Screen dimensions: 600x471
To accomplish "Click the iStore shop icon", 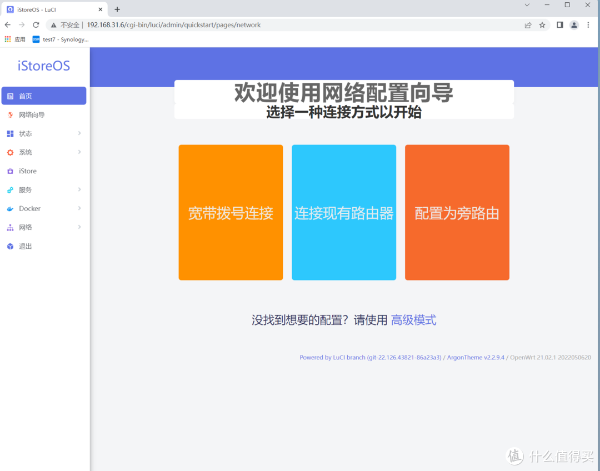I will tap(10, 171).
